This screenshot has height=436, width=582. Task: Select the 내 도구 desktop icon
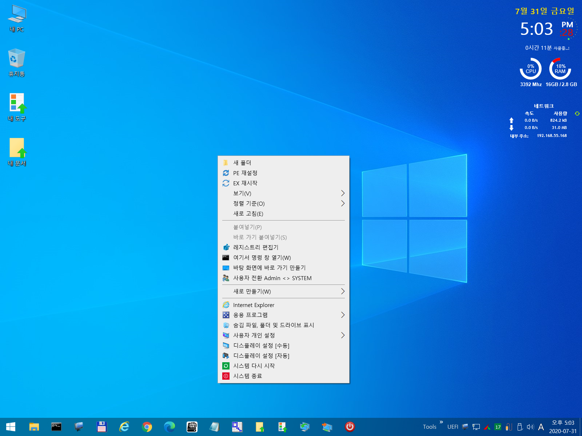(17, 108)
